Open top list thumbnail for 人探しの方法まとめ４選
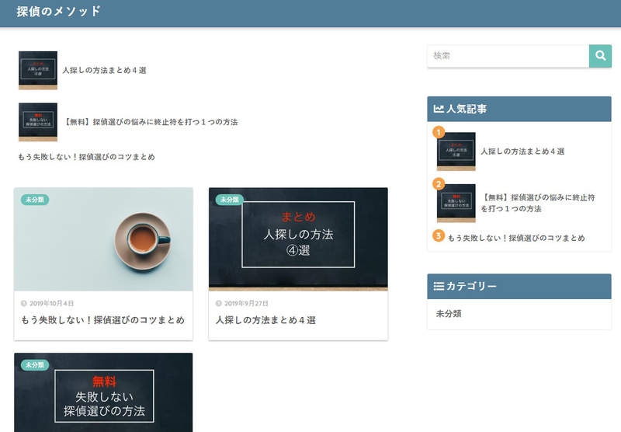The height and width of the screenshot is (432, 621). click(38, 71)
